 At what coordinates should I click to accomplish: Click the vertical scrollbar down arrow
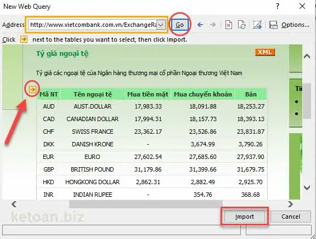307,188
